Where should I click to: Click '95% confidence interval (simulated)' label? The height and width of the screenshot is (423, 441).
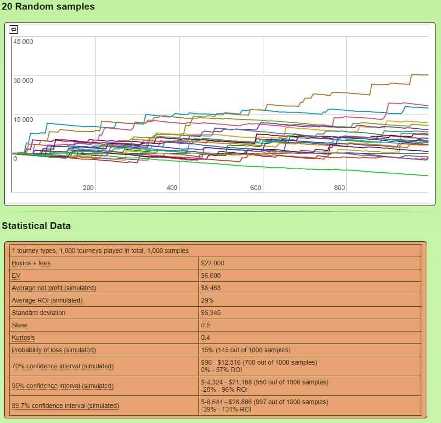pyautogui.click(x=62, y=386)
